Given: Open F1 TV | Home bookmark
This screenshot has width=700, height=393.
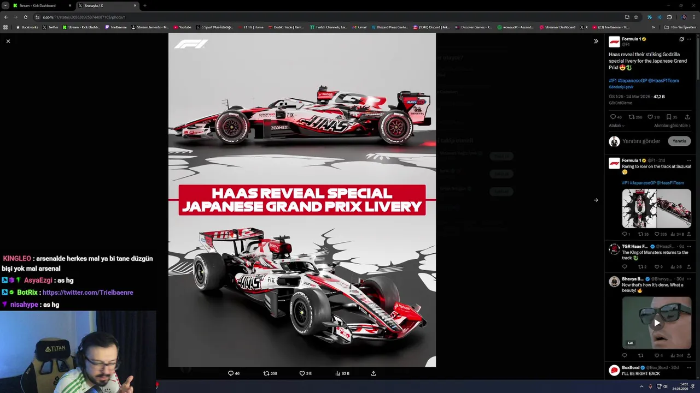Looking at the screenshot, I should coord(250,27).
